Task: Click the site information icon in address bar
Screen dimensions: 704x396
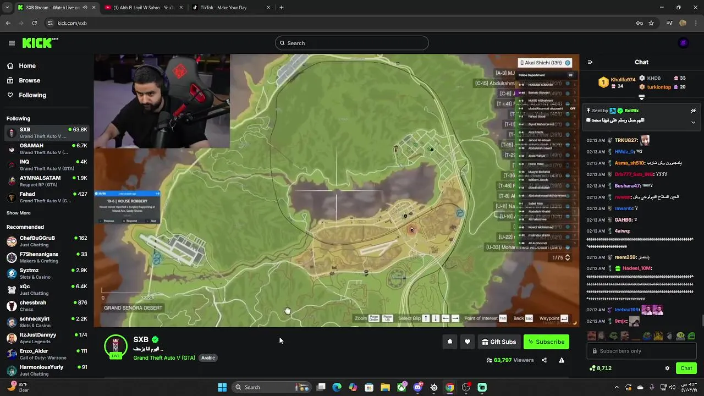Action: 50,23
